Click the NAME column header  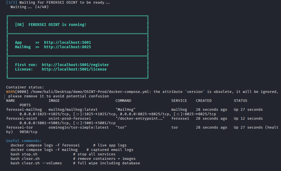click(11, 101)
